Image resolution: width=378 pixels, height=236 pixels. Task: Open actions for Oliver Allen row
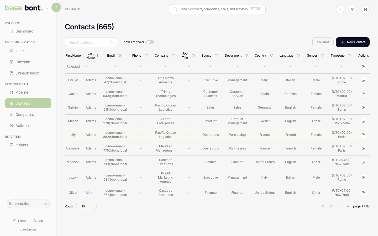(x=364, y=193)
